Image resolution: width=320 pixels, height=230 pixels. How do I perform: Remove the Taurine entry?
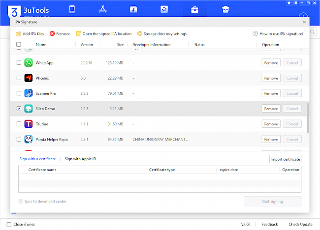tap(271, 124)
